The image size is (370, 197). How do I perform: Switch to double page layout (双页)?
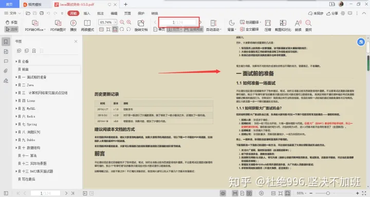(x=175, y=29)
